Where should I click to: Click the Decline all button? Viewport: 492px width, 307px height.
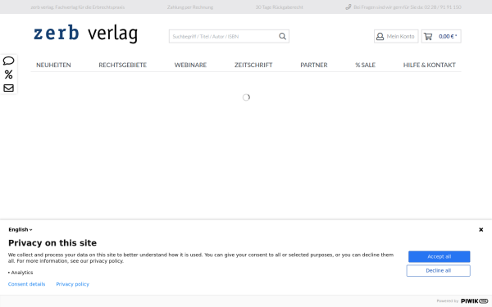click(439, 271)
